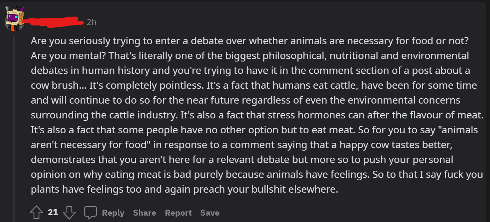The height and width of the screenshot is (222, 490).
Task: Open the permalink via the 2h timestamp
Action: tap(91, 22)
